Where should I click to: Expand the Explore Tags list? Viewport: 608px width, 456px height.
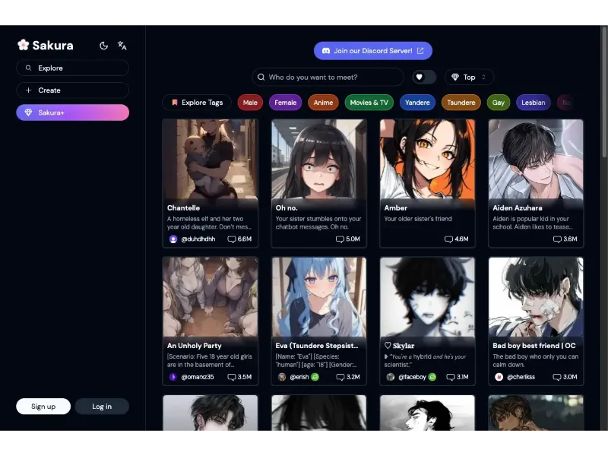pyautogui.click(x=197, y=103)
